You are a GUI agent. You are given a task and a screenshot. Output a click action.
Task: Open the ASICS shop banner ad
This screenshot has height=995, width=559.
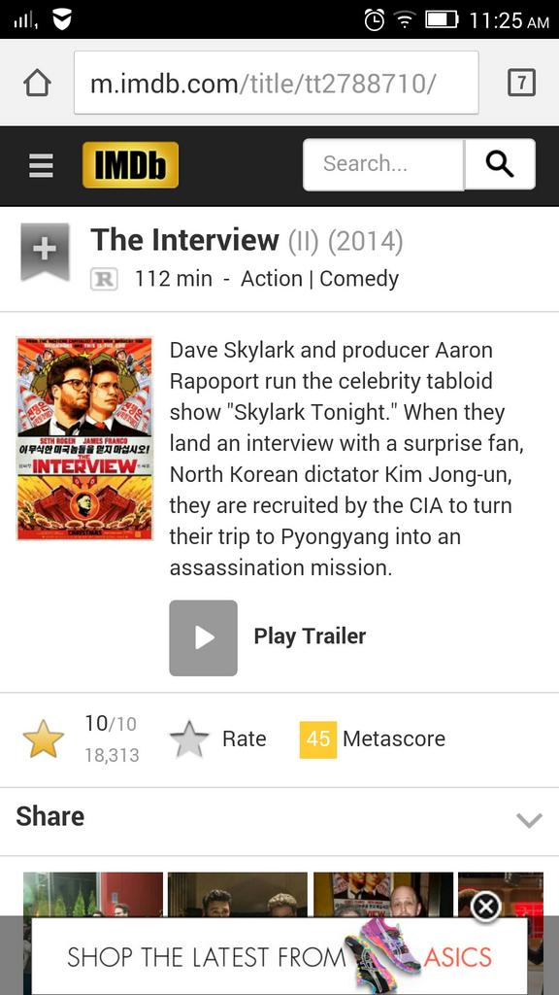point(279,956)
